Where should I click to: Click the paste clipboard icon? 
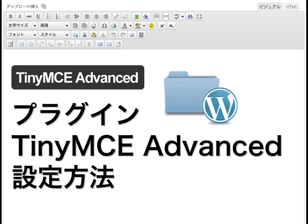pyautogui.click(x=94, y=35)
